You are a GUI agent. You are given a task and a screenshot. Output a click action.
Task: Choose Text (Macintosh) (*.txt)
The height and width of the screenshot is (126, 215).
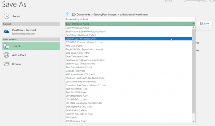129,89
